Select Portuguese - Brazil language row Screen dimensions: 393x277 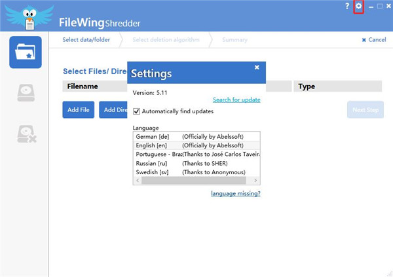(196, 154)
